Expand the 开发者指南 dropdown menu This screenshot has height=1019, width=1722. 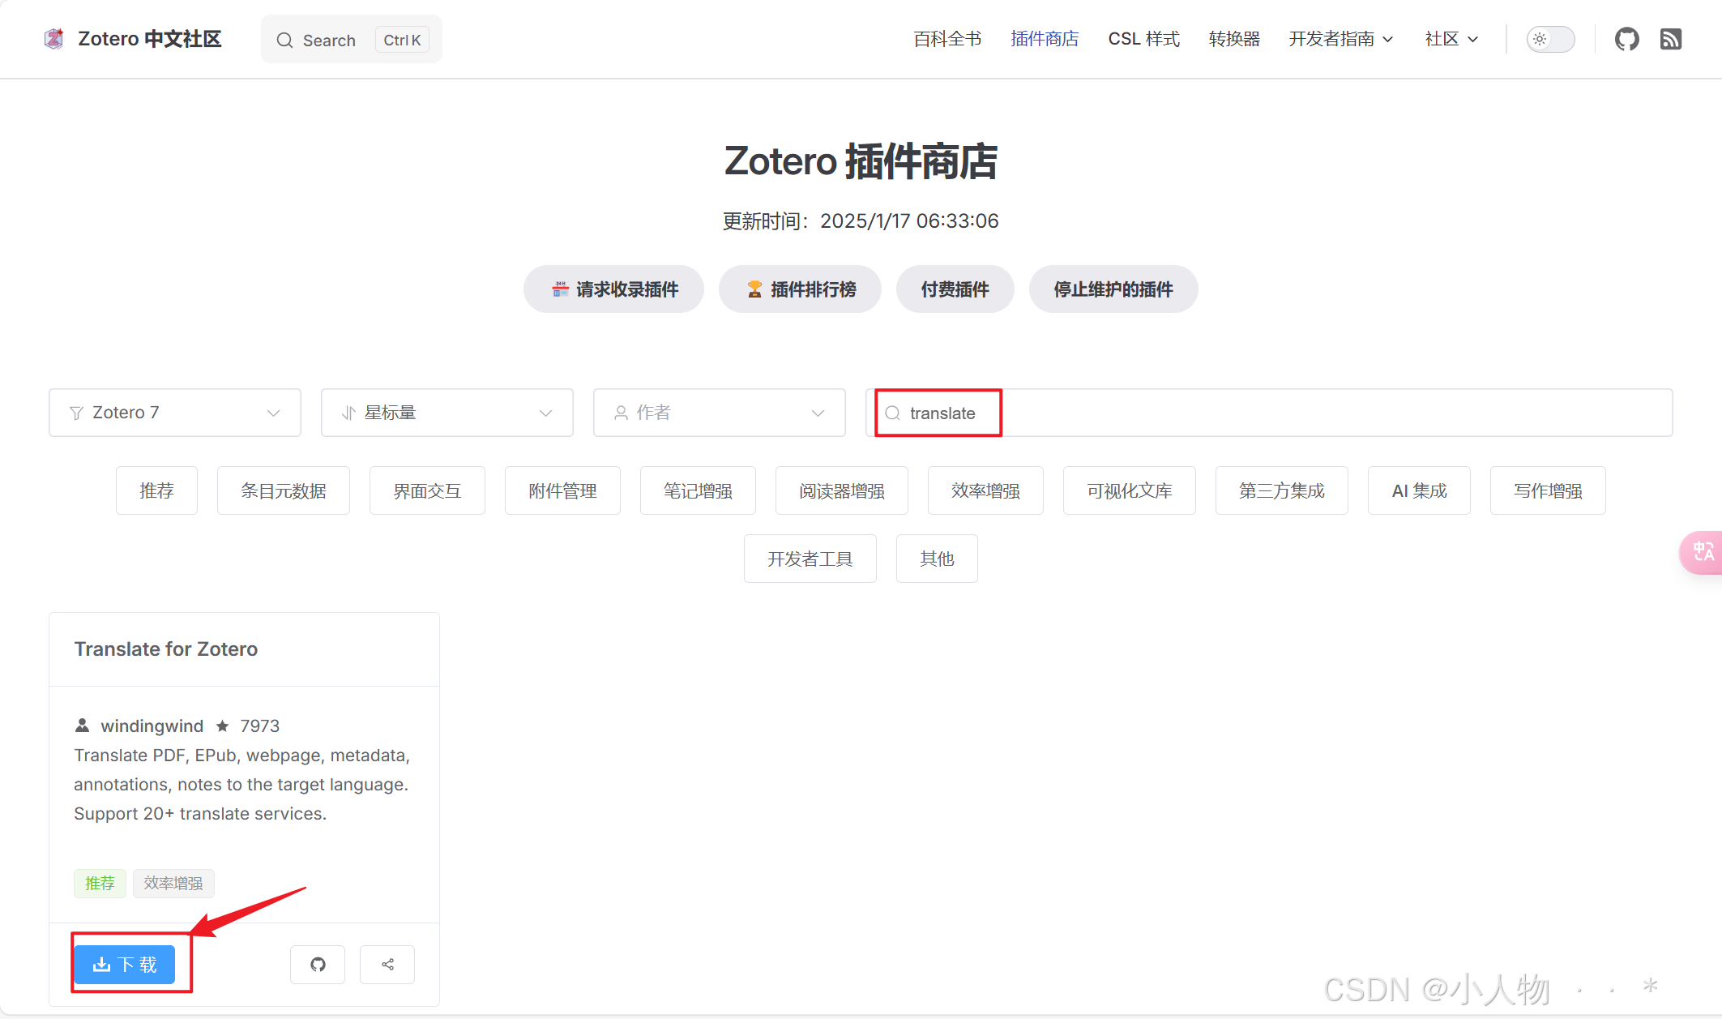pyautogui.click(x=1341, y=39)
